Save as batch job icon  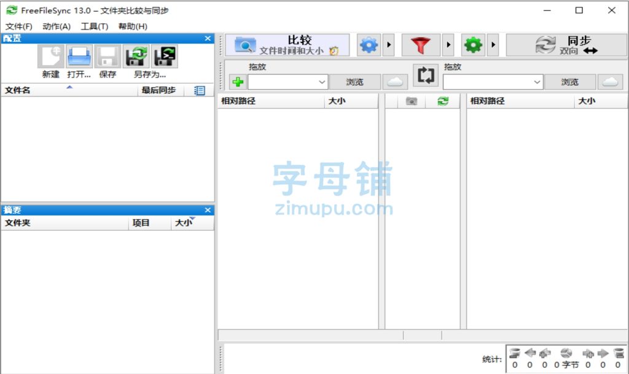pos(165,56)
